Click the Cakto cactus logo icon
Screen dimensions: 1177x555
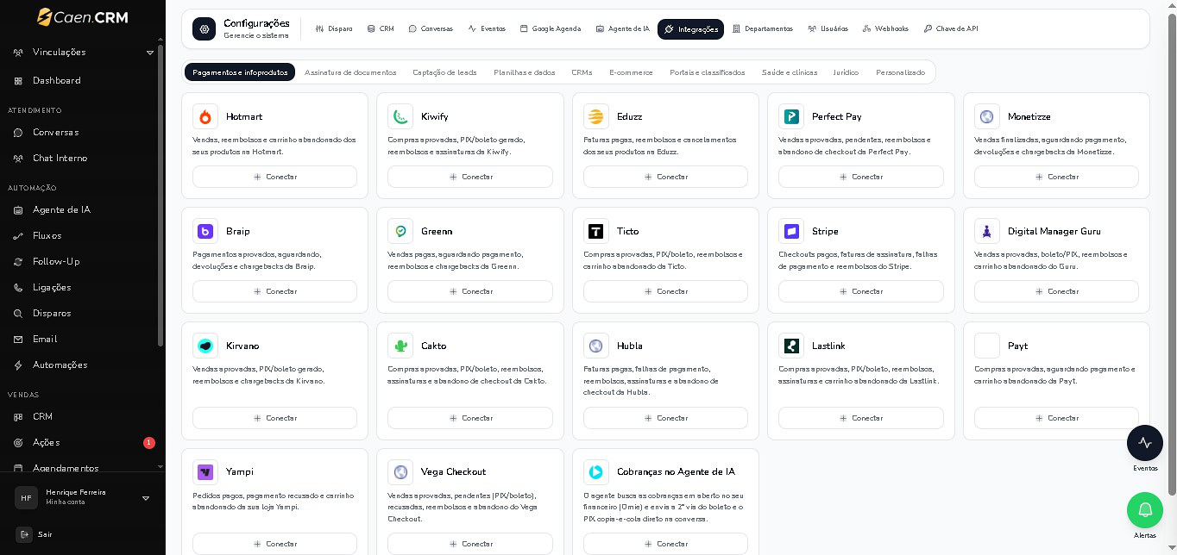pyautogui.click(x=400, y=346)
